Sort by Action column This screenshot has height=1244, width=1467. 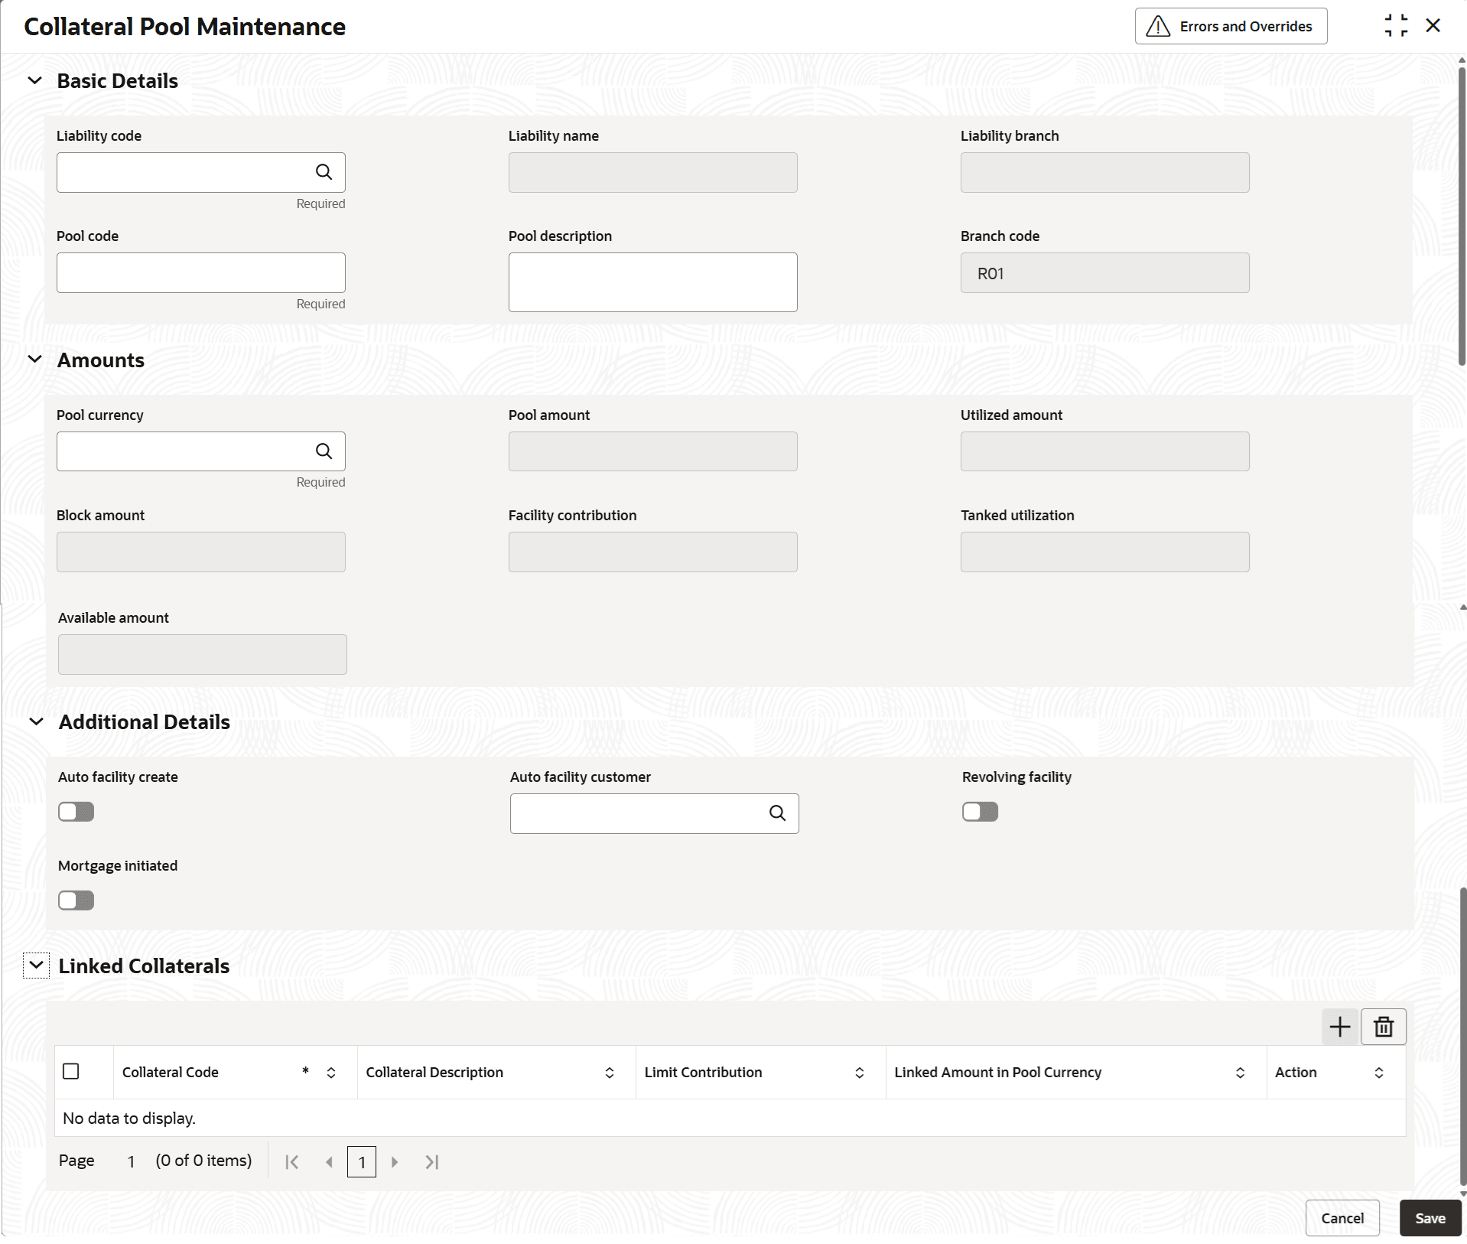point(1379,1073)
